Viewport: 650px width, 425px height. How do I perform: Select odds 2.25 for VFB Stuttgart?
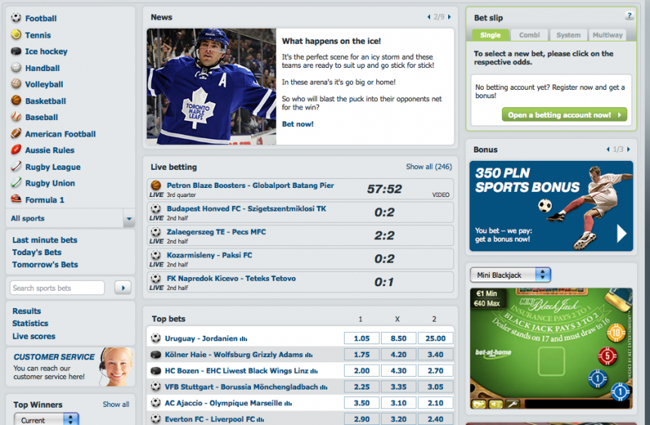pyautogui.click(x=361, y=387)
